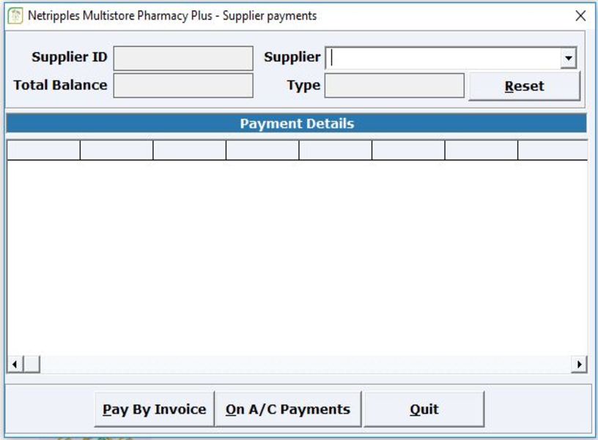This screenshot has width=598, height=440.
Task: Click the Pay By Invoice button
Action: pyautogui.click(x=155, y=409)
